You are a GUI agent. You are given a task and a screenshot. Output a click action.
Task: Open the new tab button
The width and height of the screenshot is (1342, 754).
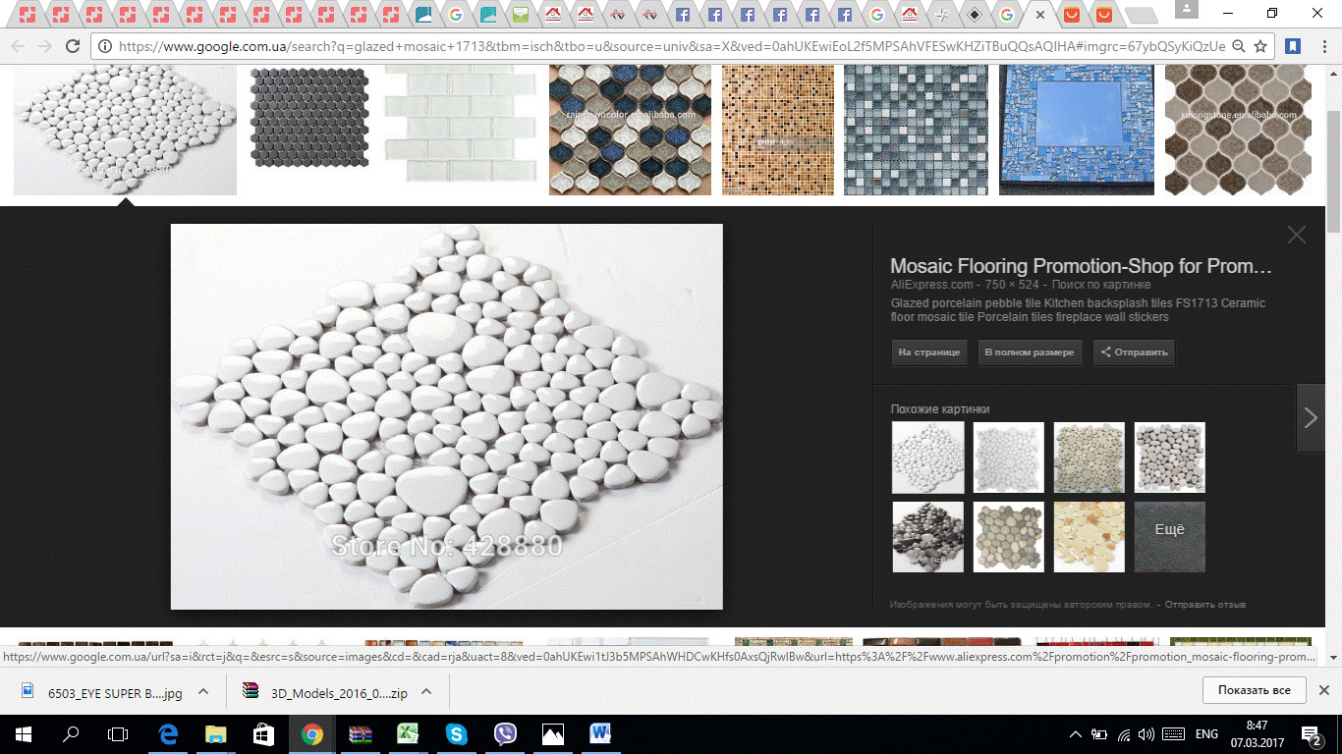pyautogui.click(x=1140, y=15)
